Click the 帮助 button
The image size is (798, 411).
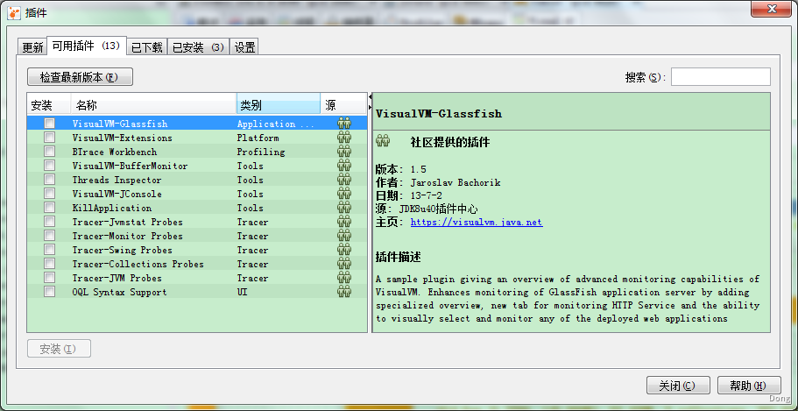point(749,386)
